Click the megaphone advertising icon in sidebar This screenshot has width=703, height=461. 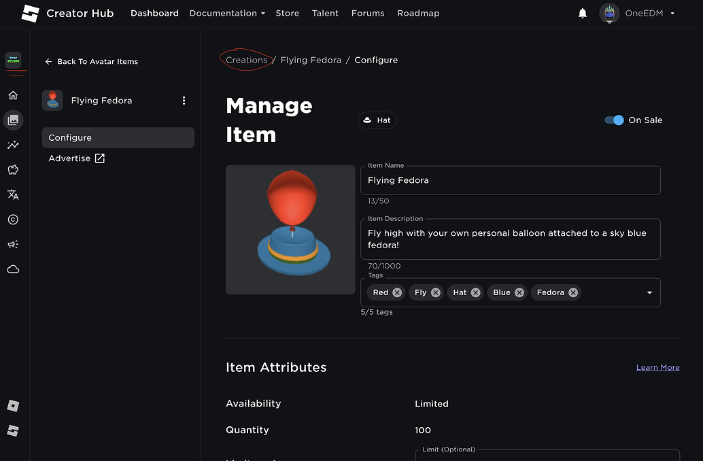pyautogui.click(x=13, y=244)
